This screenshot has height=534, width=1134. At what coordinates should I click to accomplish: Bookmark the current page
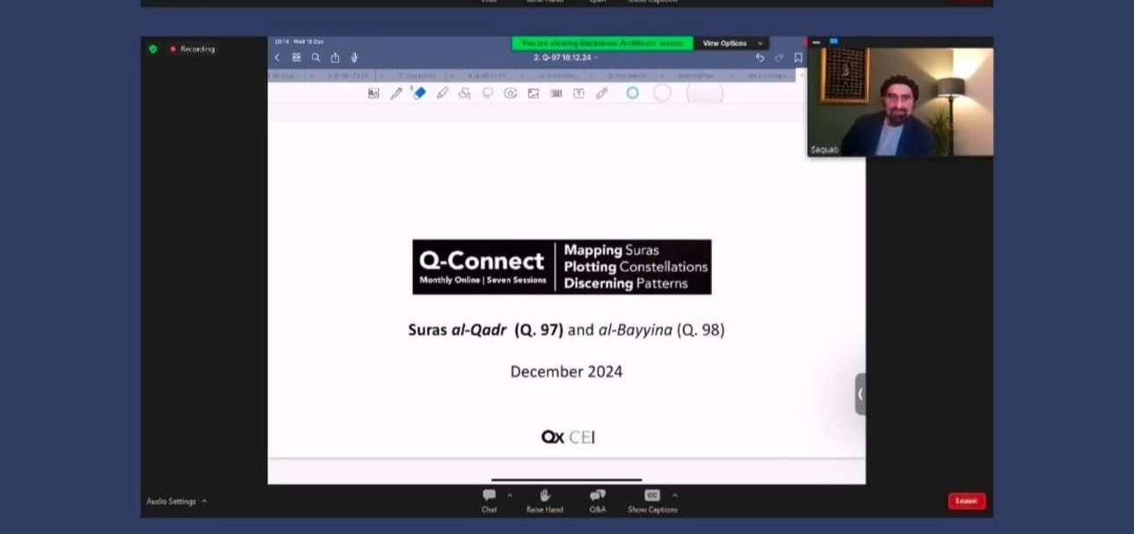click(798, 58)
